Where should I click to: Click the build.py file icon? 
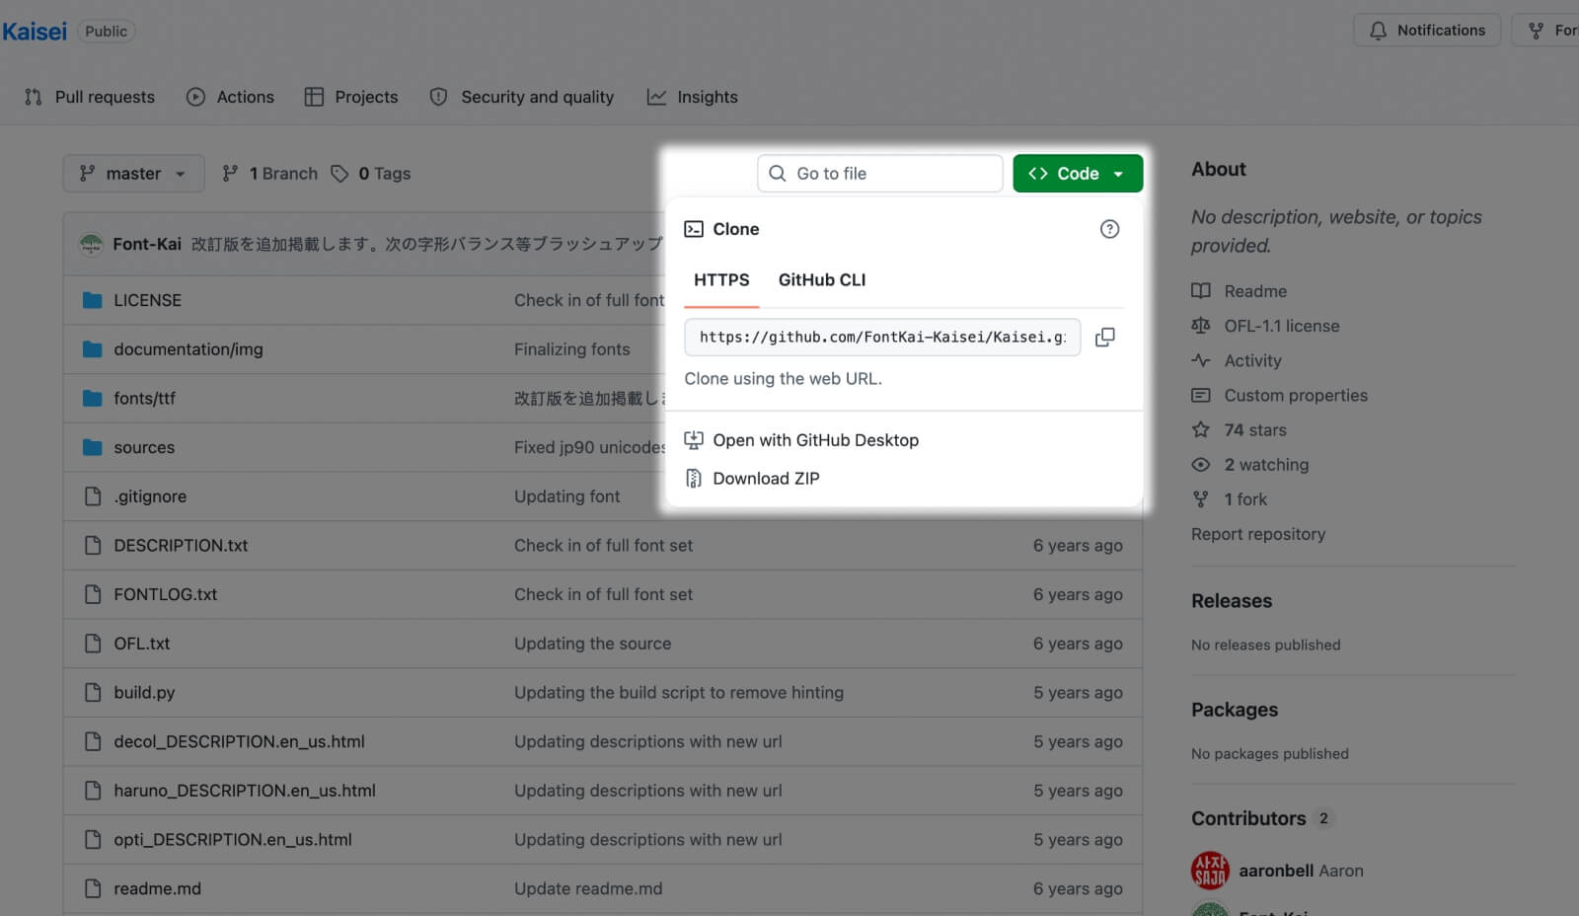pyautogui.click(x=93, y=693)
